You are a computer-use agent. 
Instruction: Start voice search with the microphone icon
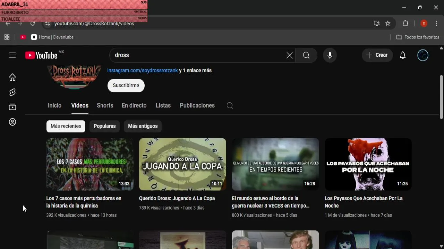(330, 55)
